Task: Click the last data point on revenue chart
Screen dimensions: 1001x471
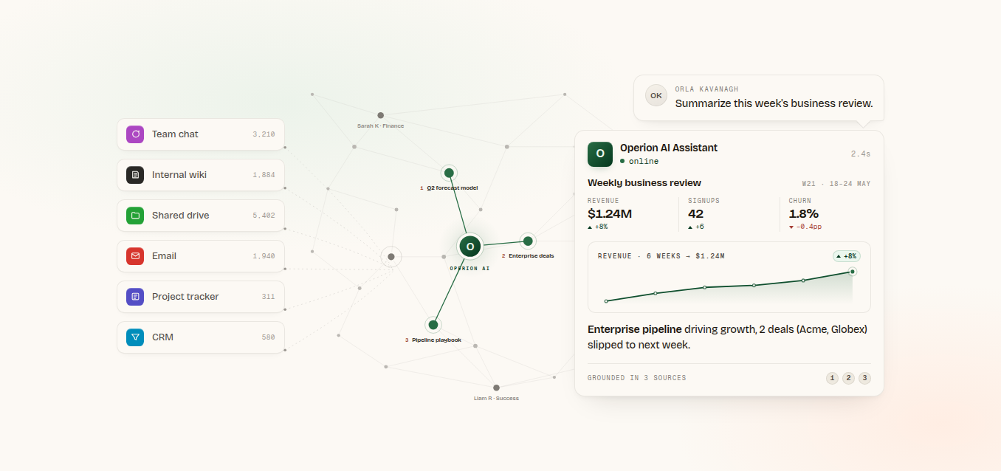Action: click(853, 272)
